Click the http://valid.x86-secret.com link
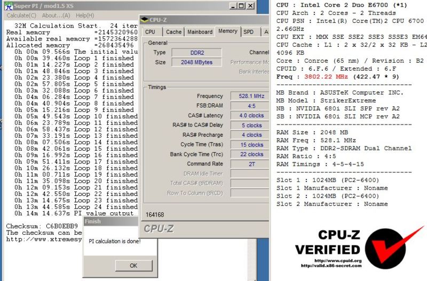The width and height of the screenshot is (427, 281). tap(331, 266)
